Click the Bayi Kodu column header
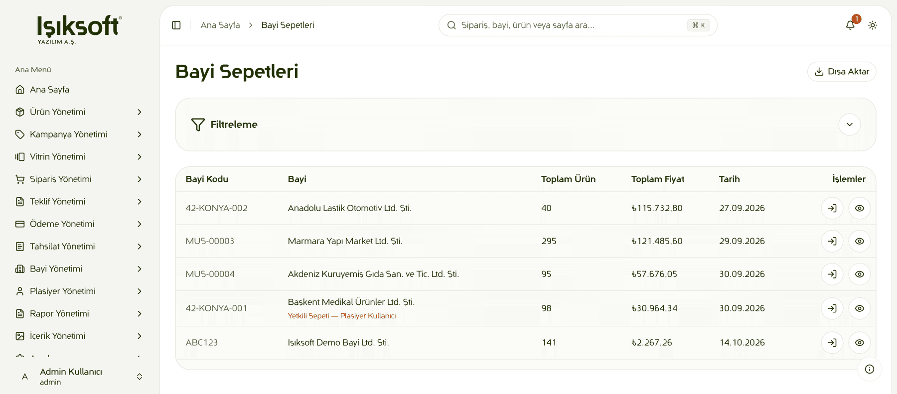Viewport: 897px width, 394px height. (x=207, y=179)
